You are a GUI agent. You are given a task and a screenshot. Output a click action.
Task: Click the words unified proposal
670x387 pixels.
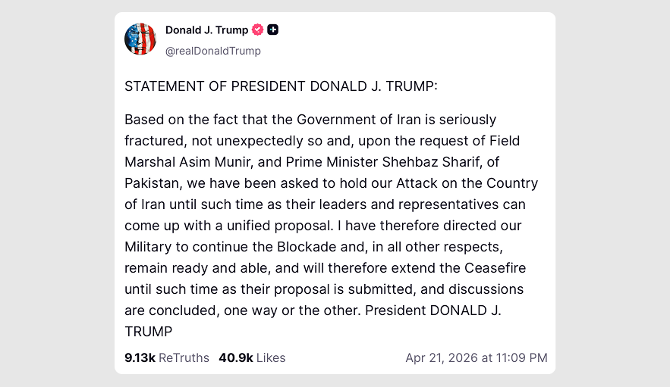pos(282,226)
